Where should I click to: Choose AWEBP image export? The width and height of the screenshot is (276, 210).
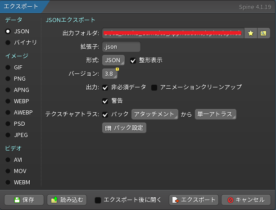tap(8, 112)
